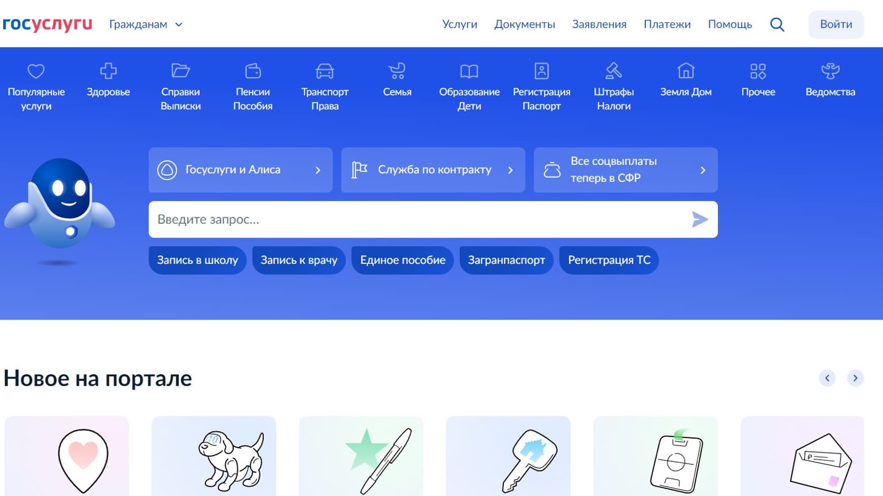Open the news card with robot dog
This screenshot has width=883, height=496.
coord(214,456)
